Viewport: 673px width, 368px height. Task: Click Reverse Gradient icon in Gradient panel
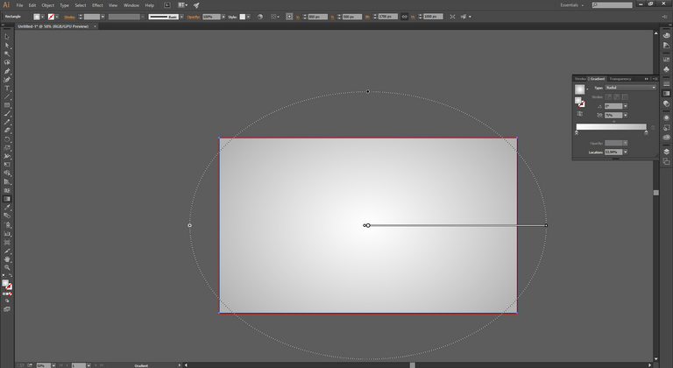(580, 114)
